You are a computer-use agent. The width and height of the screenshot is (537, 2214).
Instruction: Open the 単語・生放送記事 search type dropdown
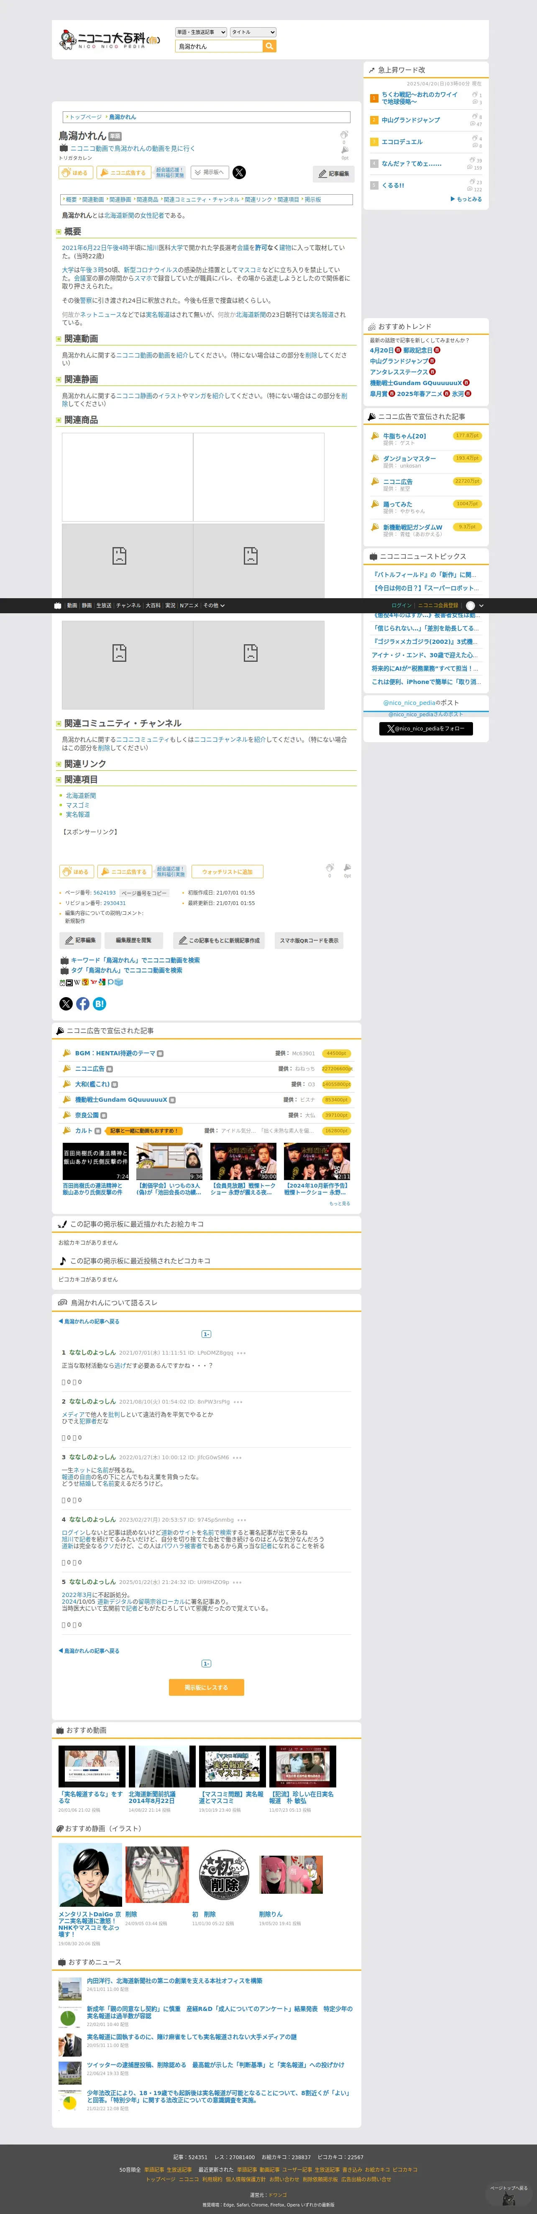coord(201,33)
